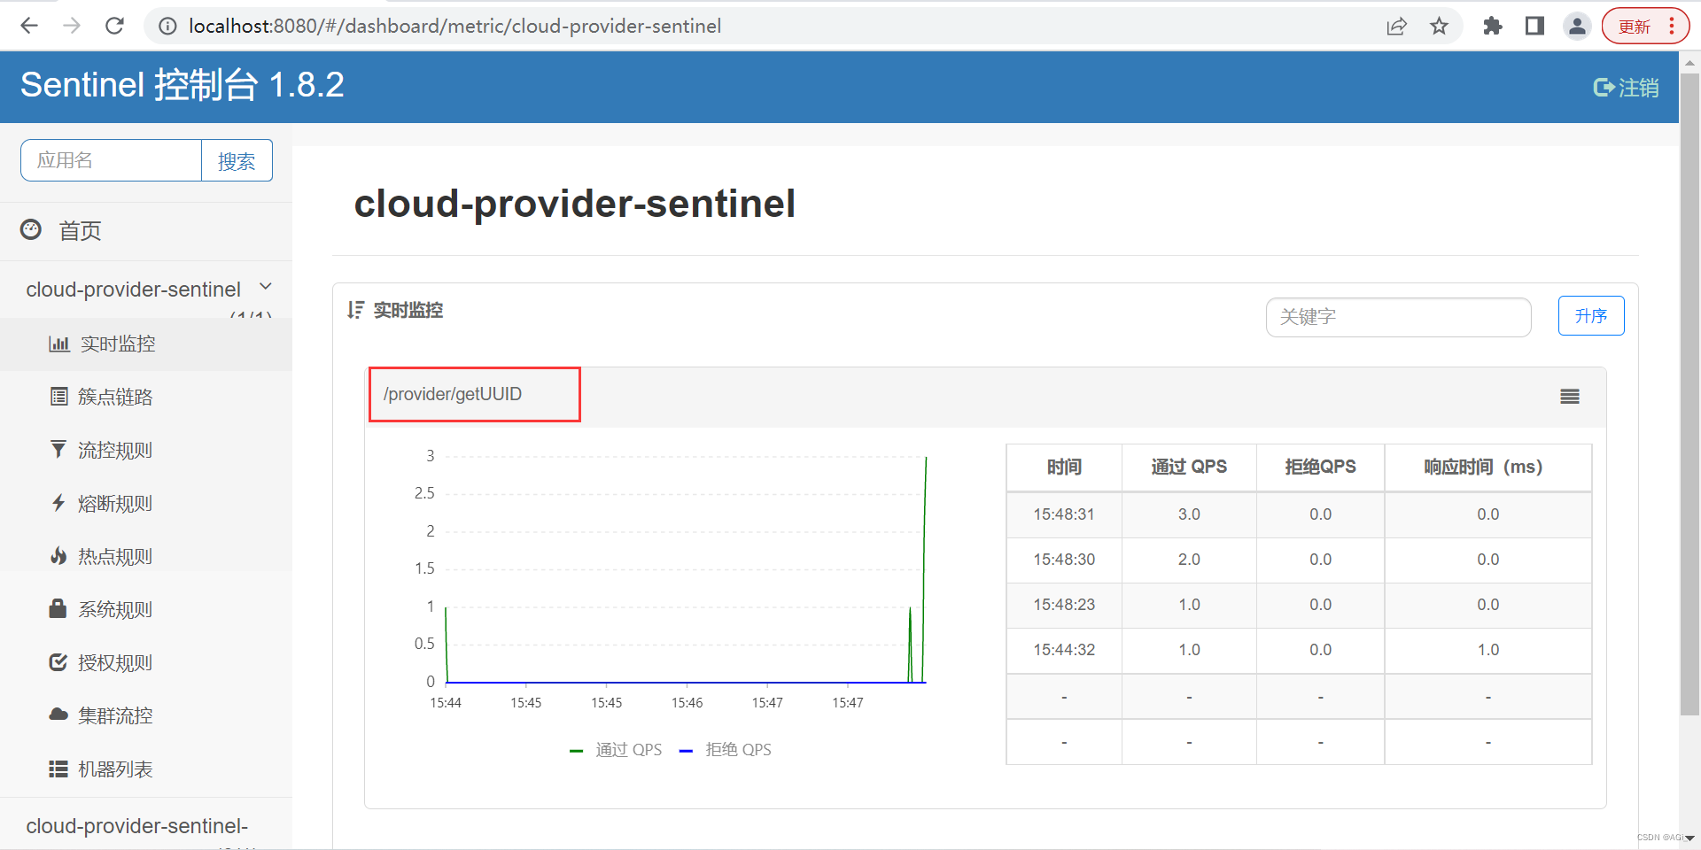Toggle the browser side panel icon
Viewport: 1701px width, 850px height.
point(1534,27)
